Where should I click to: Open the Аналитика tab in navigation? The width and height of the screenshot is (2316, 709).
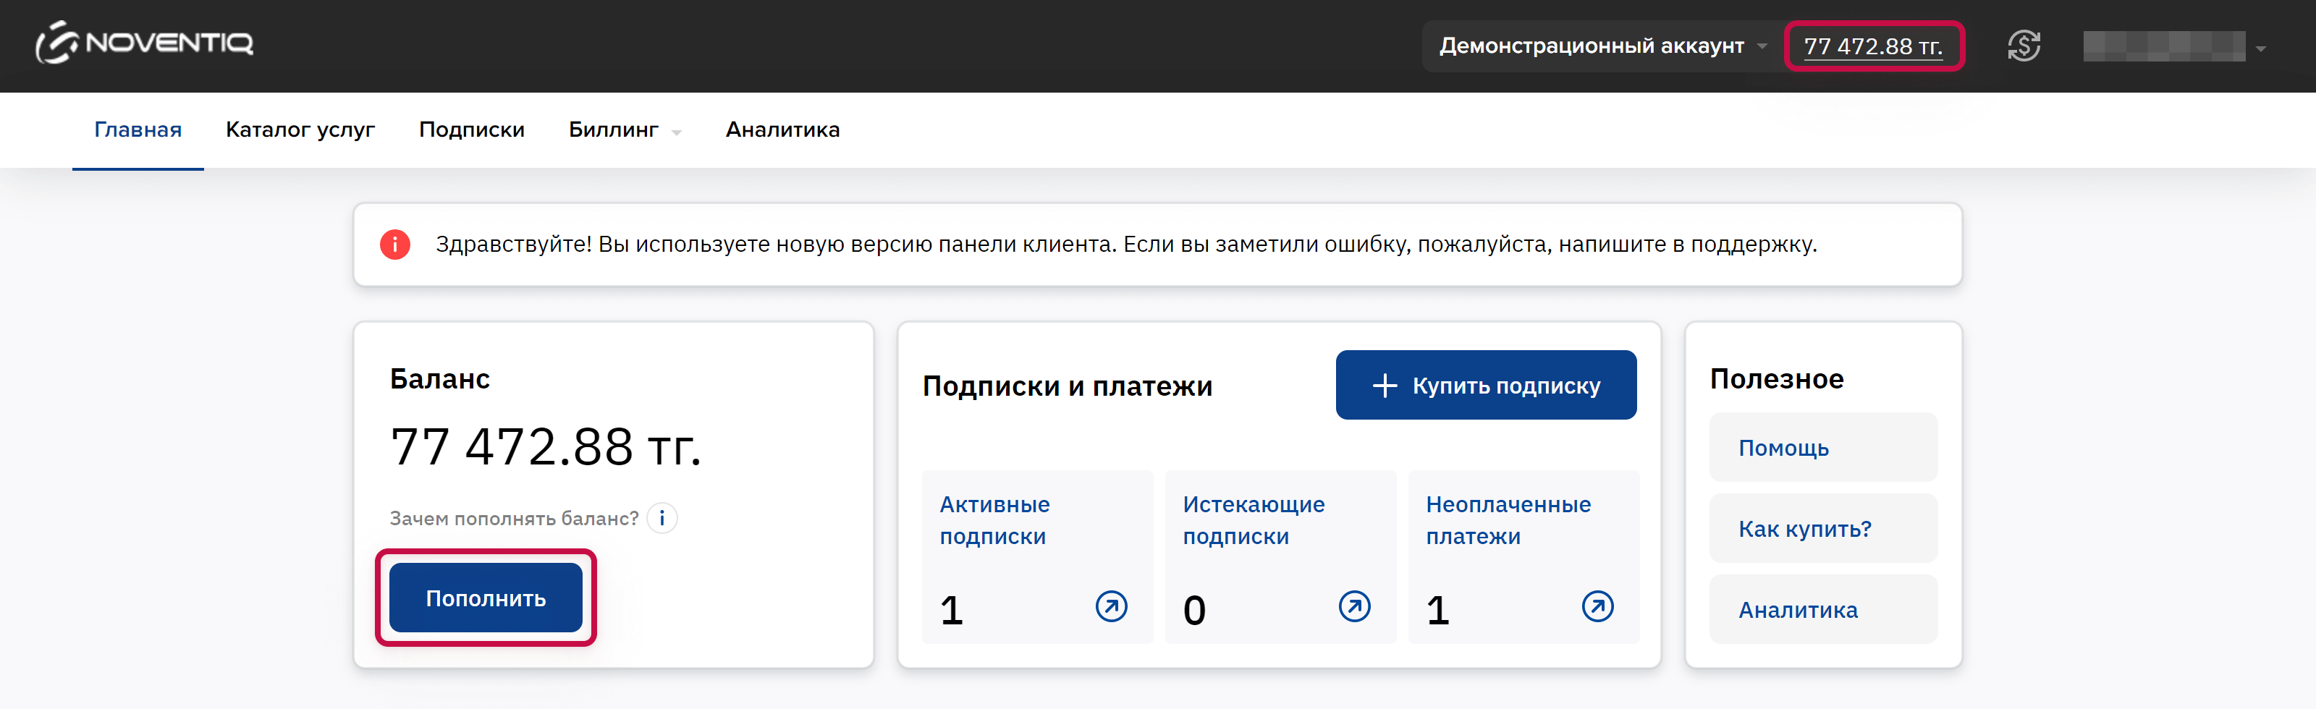tap(782, 130)
